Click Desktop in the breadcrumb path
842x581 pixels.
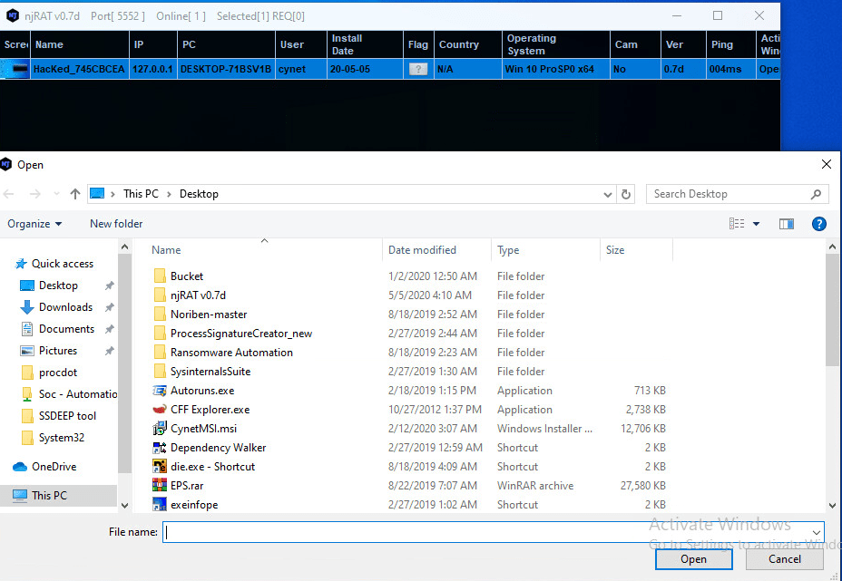click(199, 194)
